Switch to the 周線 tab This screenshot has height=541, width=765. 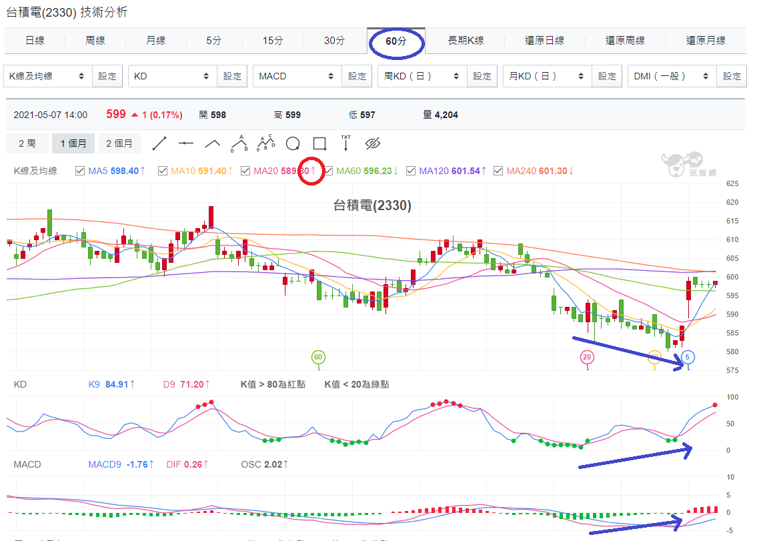click(95, 41)
